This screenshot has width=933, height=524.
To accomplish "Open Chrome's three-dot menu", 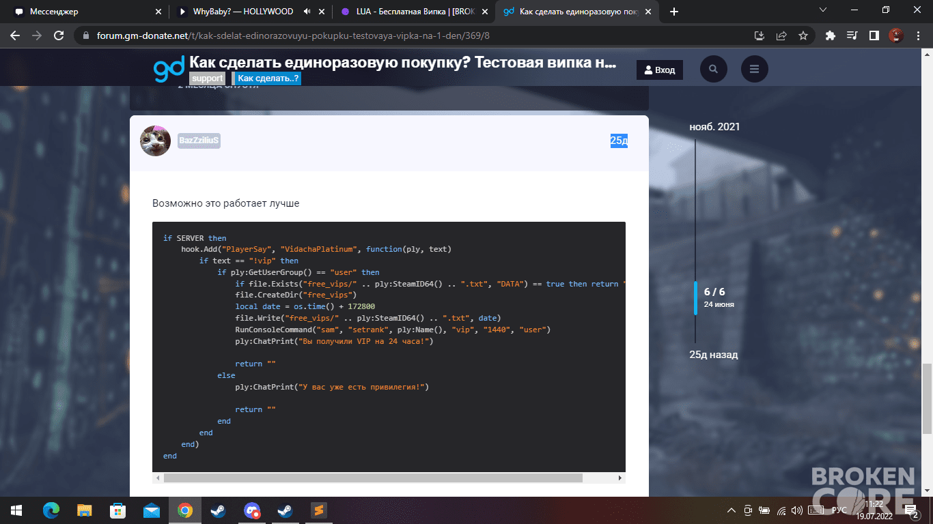I will point(917,35).
